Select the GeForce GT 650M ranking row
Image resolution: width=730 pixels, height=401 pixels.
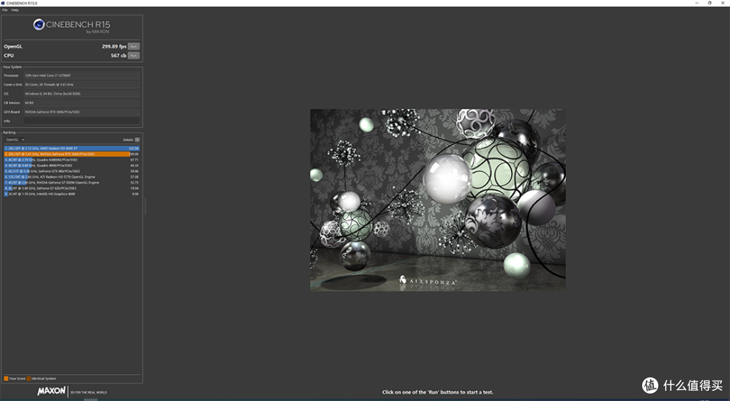[x=72, y=182]
